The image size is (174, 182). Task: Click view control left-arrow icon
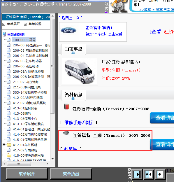point(160,174)
